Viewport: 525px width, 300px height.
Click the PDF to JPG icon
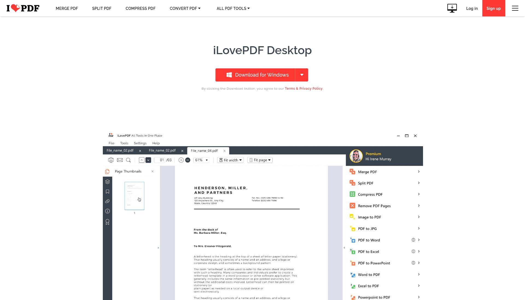tap(352, 229)
